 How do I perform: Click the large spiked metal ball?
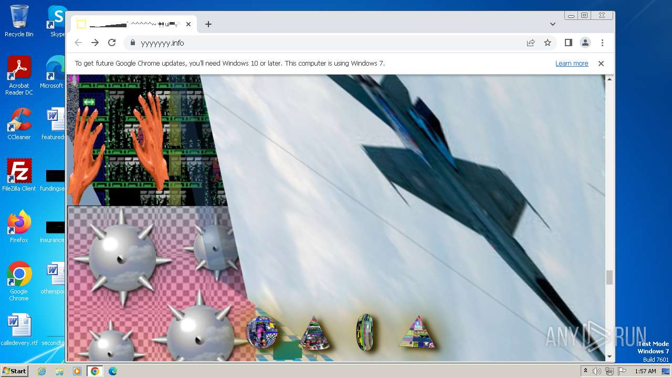coord(122,257)
